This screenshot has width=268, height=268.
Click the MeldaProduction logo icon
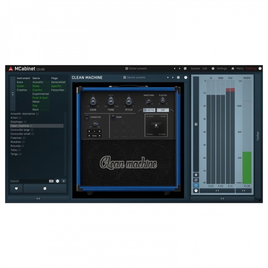click(x=11, y=69)
